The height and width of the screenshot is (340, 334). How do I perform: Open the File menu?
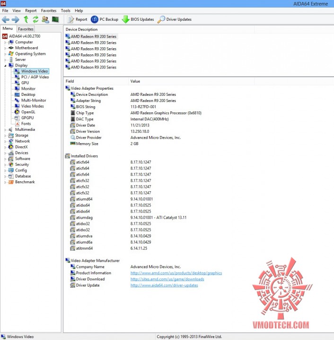tap(5, 10)
